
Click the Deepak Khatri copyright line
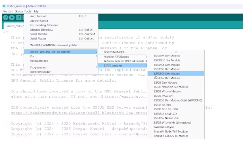point(79,129)
